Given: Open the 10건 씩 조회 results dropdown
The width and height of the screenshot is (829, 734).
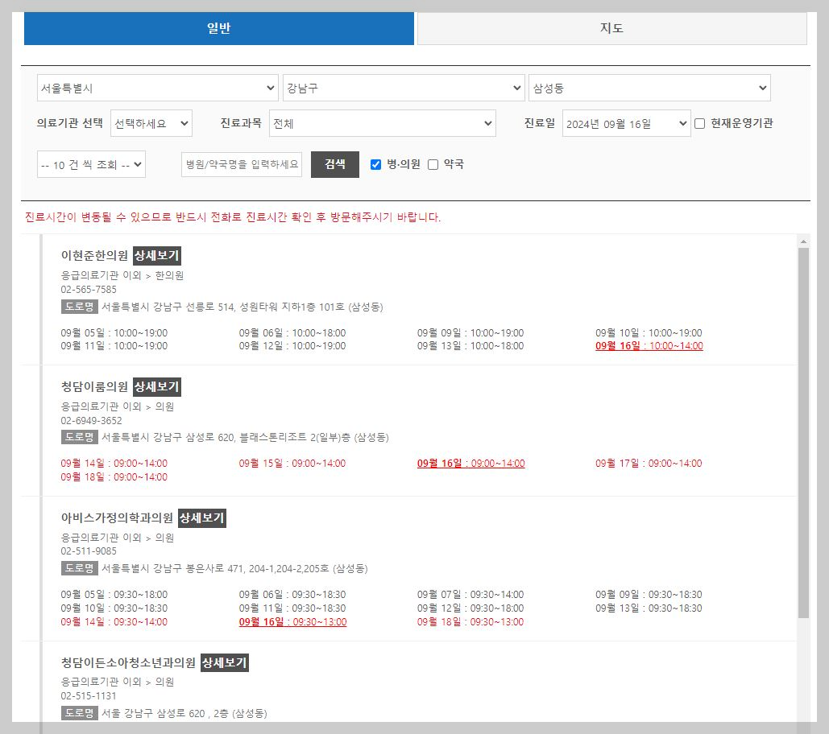Looking at the screenshot, I should [x=91, y=164].
